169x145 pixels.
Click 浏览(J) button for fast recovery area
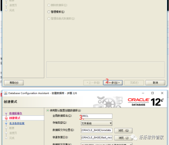pos(123,138)
